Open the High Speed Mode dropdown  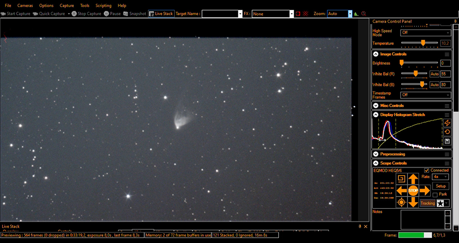coord(426,33)
